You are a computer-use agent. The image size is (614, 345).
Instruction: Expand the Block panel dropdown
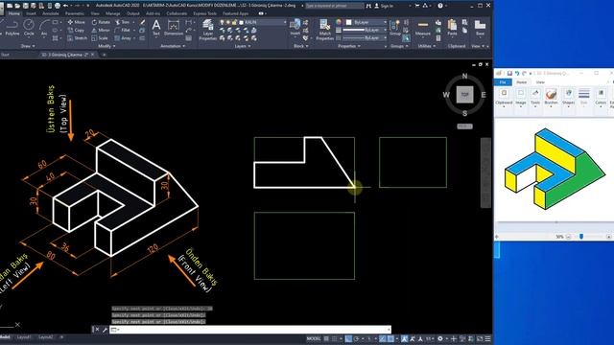300,46
